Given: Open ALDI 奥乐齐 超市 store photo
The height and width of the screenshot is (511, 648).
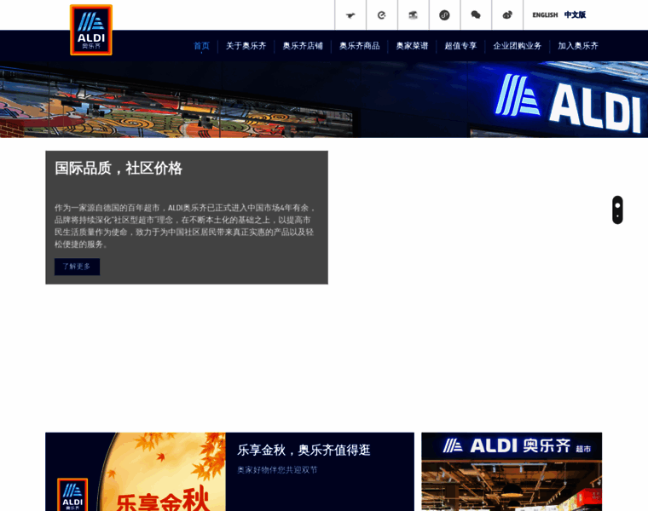Looking at the screenshot, I should click(512, 472).
